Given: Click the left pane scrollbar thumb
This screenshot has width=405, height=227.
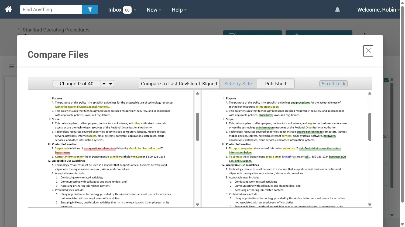Looking at the screenshot, I should pos(197,127).
